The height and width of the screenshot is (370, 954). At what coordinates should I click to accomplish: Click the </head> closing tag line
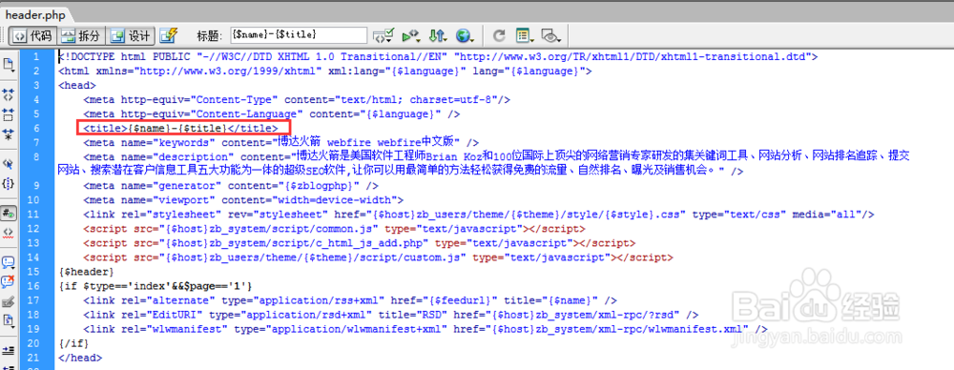(80, 358)
